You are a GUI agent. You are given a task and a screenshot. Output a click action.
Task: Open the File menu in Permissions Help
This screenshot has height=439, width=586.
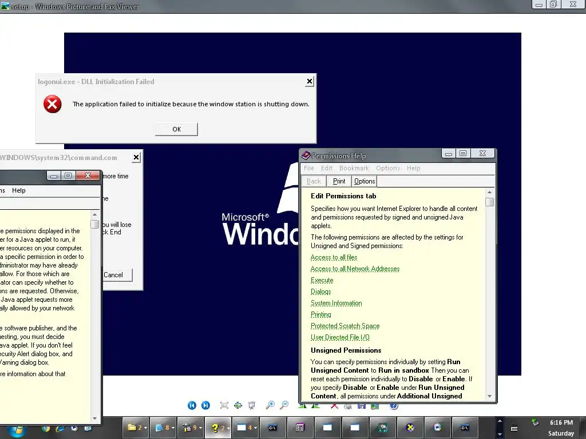click(x=308, y=168)
